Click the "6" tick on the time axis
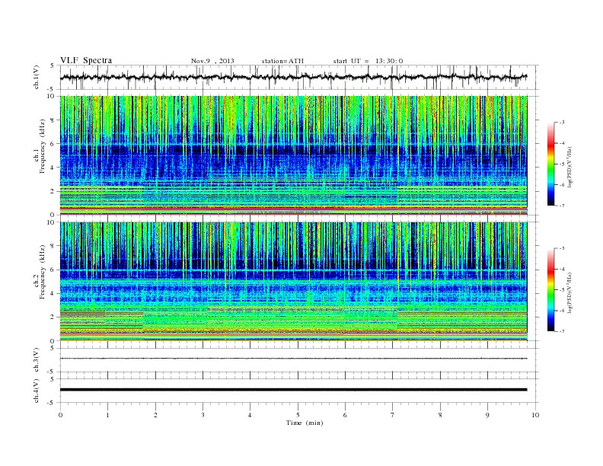 point(345,415)
